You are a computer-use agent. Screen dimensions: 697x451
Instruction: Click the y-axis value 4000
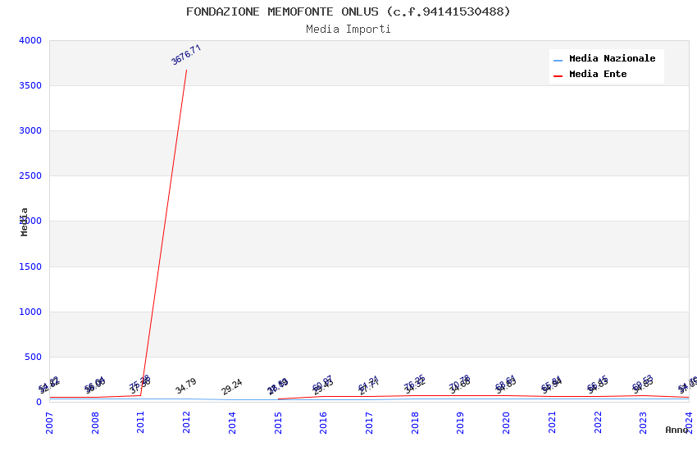tap(30, 40)
